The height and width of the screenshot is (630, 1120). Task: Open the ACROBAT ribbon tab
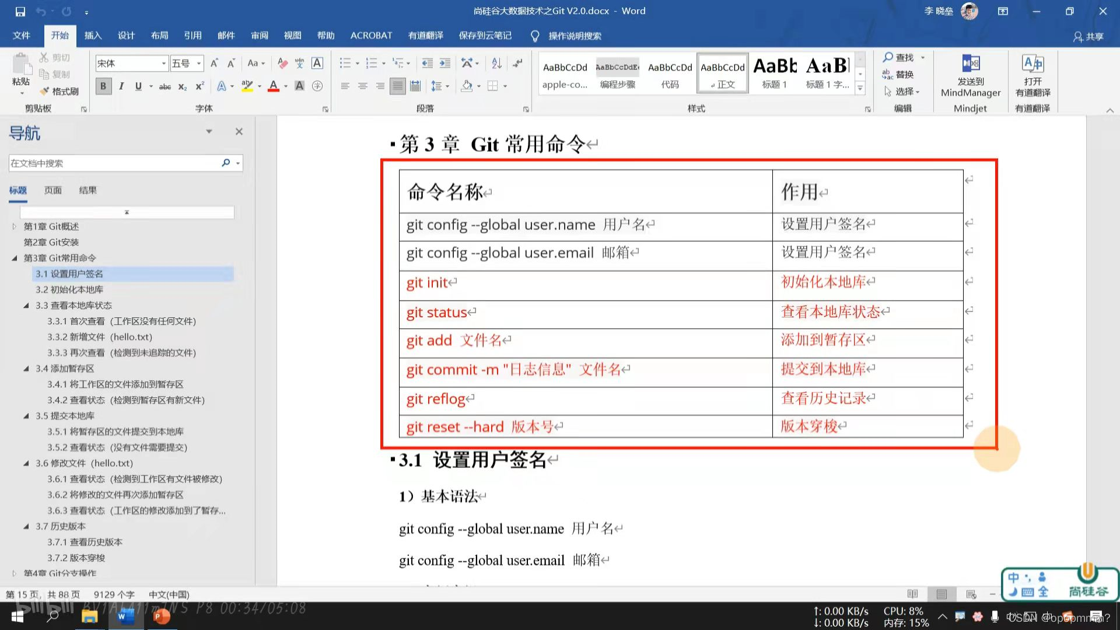371,36
